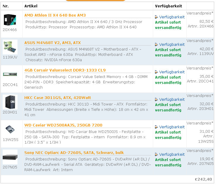Click Artnr. 20X466 text in price column

click(x=201, y=26)
